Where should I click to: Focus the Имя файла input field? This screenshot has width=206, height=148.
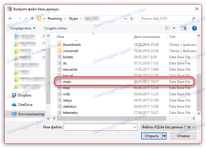pyautogui.click(x=100, y=127)
